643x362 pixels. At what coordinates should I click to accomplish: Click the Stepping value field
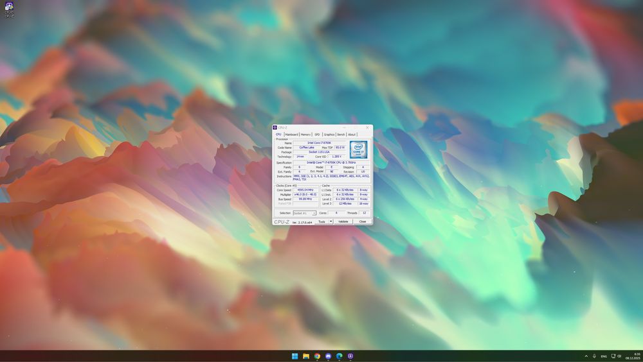tap(363, 167)
